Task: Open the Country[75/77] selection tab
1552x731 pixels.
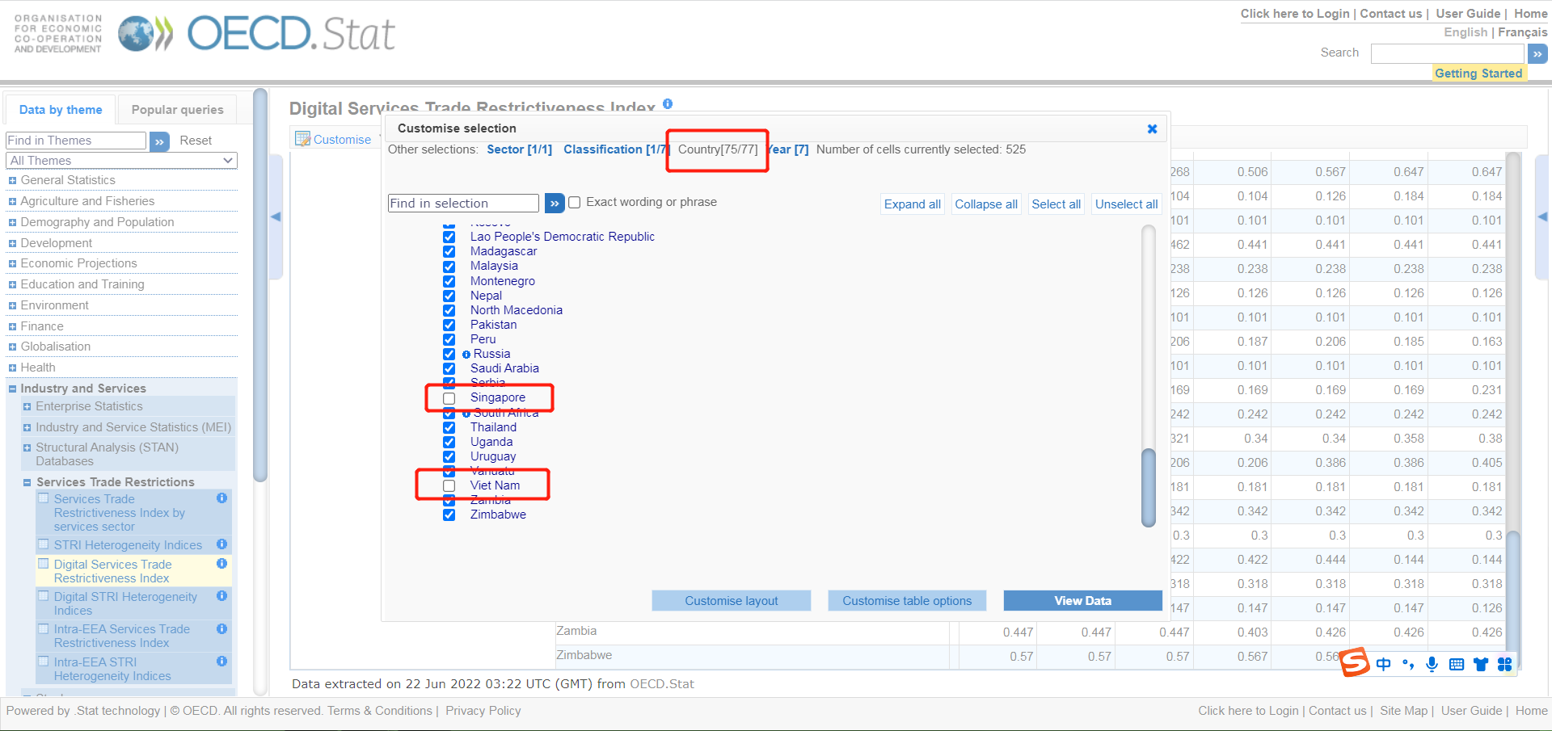Action: (718, 149)
